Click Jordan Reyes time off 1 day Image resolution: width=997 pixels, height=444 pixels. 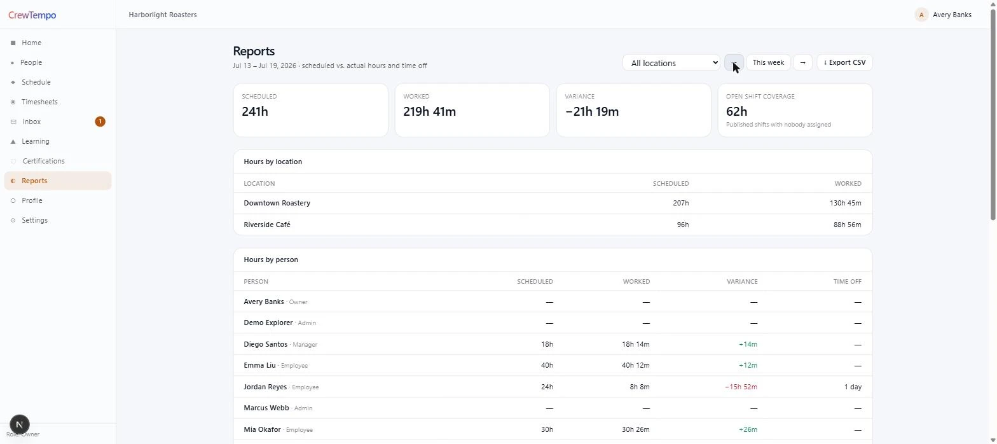tap(853, 387)
